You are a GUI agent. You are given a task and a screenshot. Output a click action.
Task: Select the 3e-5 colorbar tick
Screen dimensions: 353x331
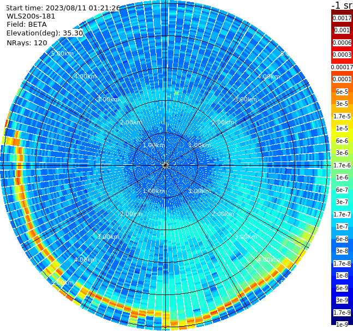(x=342, y=104)
